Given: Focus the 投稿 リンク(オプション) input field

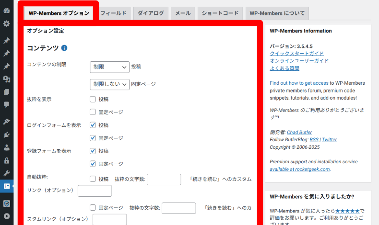Looking at the screenshot, I should (x=95, y=191).
